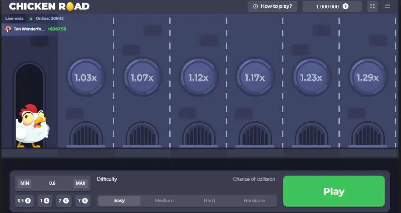401x213 pixels.
Task: Set bet to MAX
Action: tap(80, 183)
